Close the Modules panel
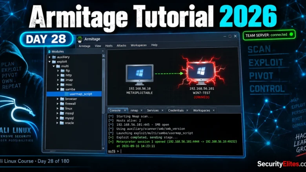Viewport: 306px width, 172px height. pos(103,51)
